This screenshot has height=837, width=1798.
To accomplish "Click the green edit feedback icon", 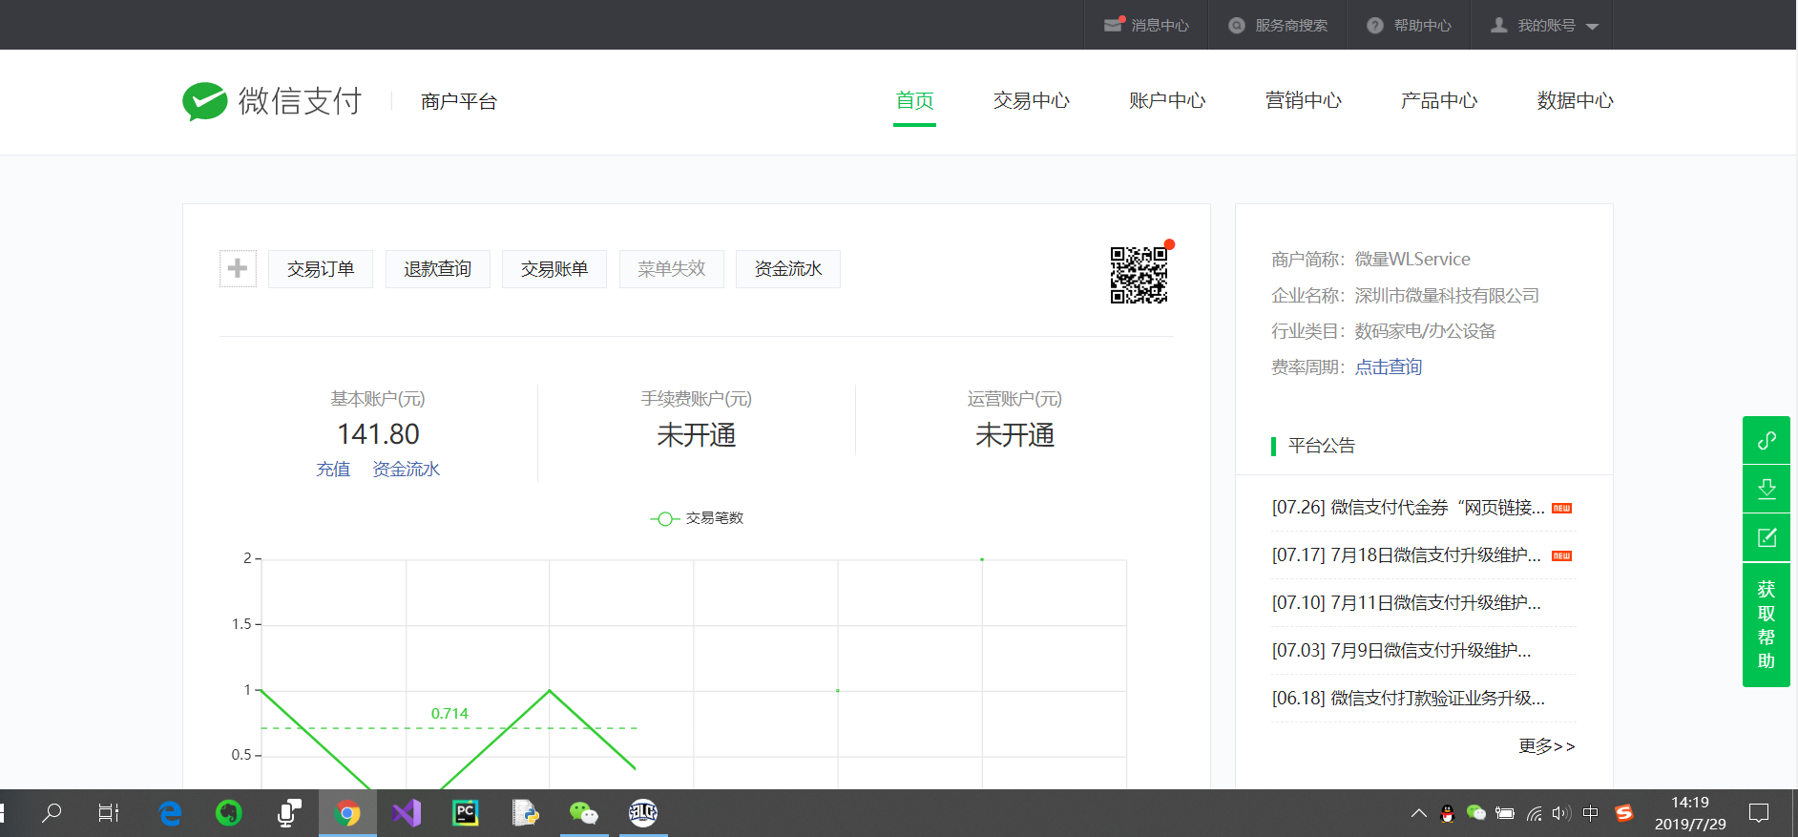I will [1767, 537].
